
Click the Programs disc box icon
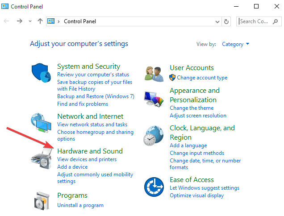point(42,201)
